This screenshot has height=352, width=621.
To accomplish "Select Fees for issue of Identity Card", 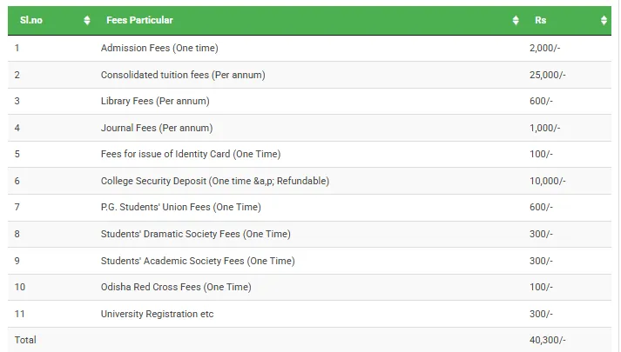I will 191,155.
